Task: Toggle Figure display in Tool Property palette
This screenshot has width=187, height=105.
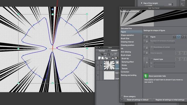Action: click(x=144, y=37)
